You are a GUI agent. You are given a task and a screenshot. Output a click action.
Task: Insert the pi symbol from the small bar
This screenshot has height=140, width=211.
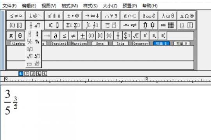(x=11, y=36)
